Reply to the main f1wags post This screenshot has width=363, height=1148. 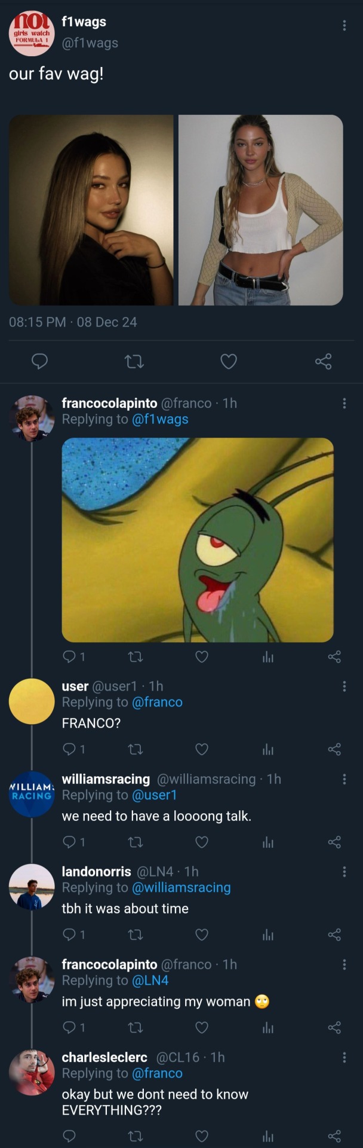pyautogui.click(x=39, y=361)
